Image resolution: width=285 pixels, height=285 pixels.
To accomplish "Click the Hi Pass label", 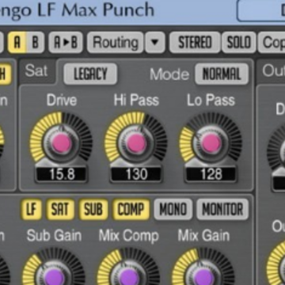I will (136, 101).
